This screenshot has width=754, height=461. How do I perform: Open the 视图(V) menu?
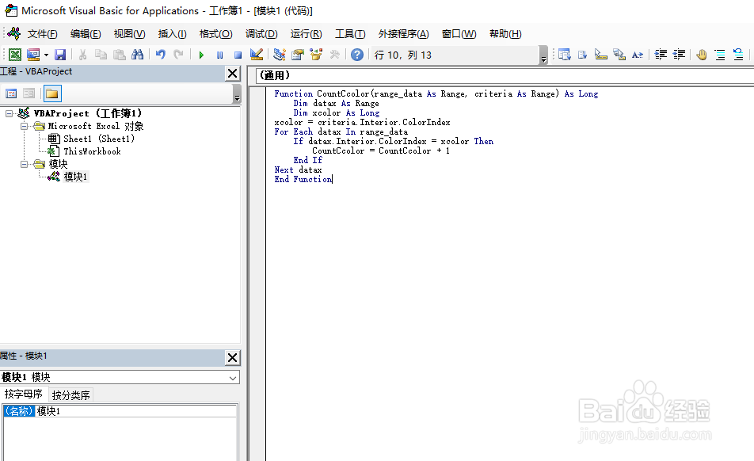129,33
